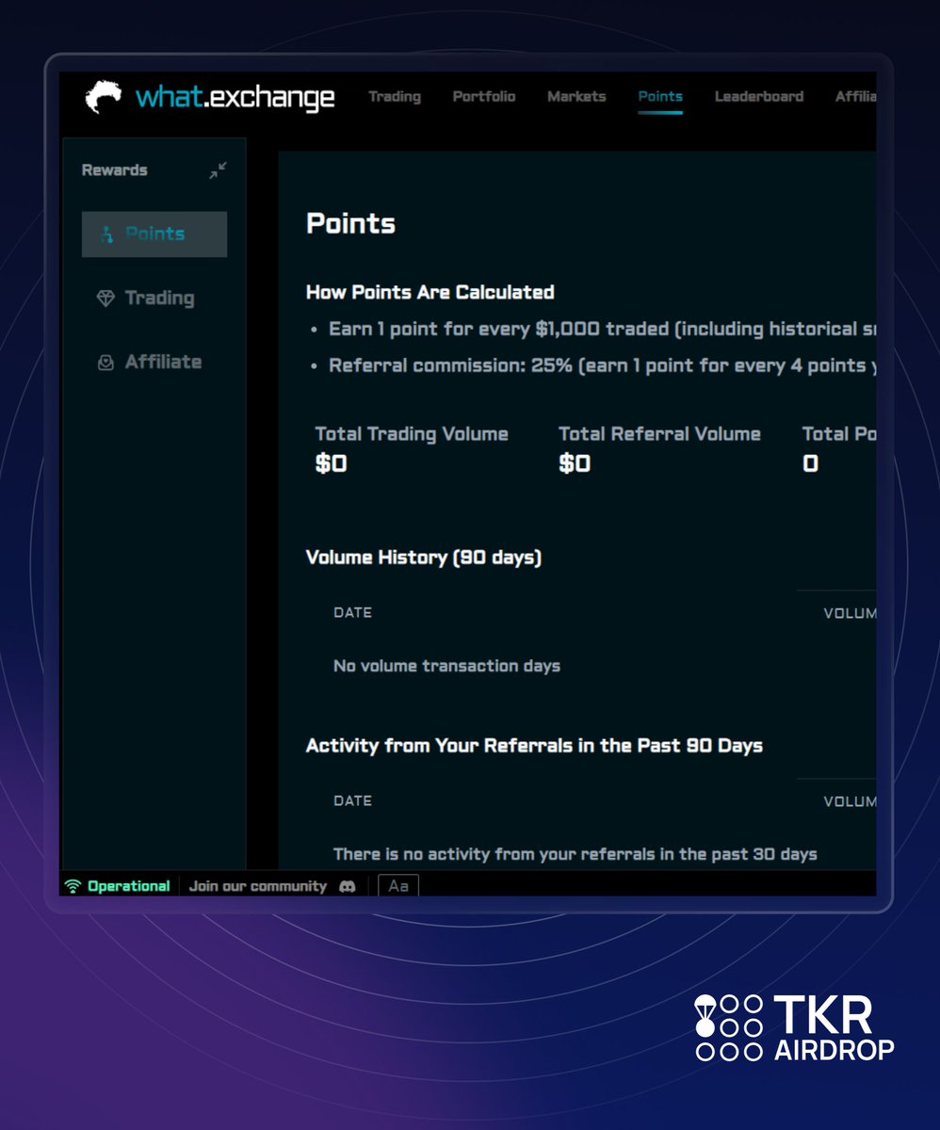Toggle the Aa font size button

click(398, 886)
